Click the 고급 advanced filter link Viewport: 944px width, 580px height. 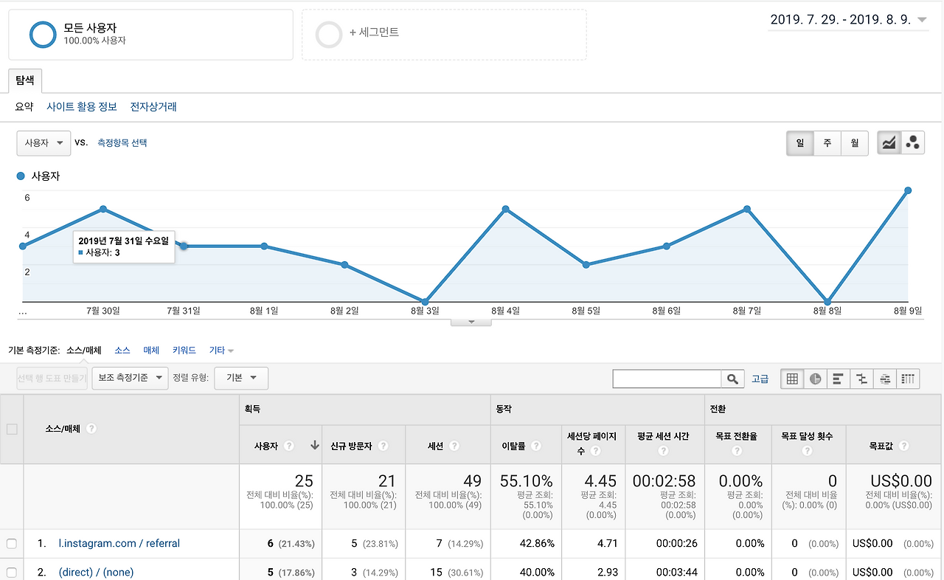[x=760, y=379]
